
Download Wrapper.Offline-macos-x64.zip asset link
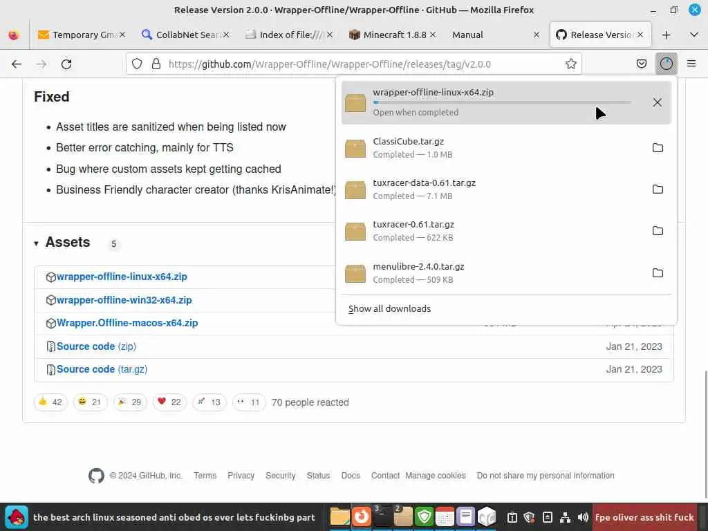(x=127, y=324)
